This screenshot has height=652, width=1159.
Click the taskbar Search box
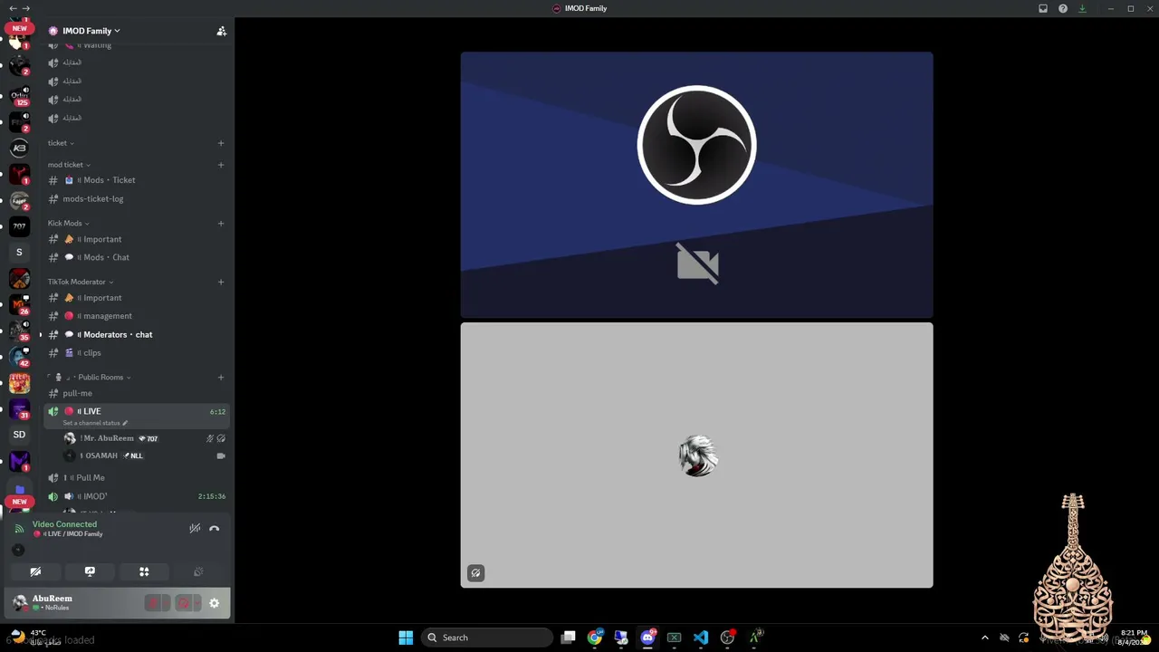pyautogui.click(x=487, y=638)
